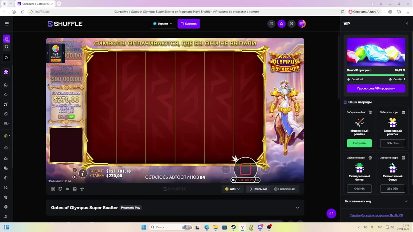Open Steam from the taskbar
The image size is (413, 232).
click(233, 227)
